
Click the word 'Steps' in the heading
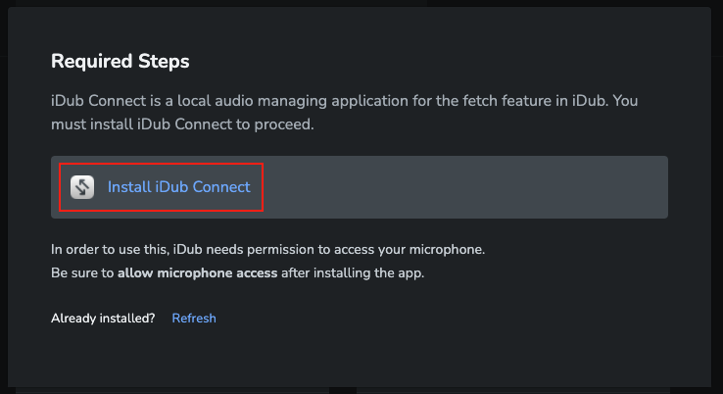click(165, 61)
